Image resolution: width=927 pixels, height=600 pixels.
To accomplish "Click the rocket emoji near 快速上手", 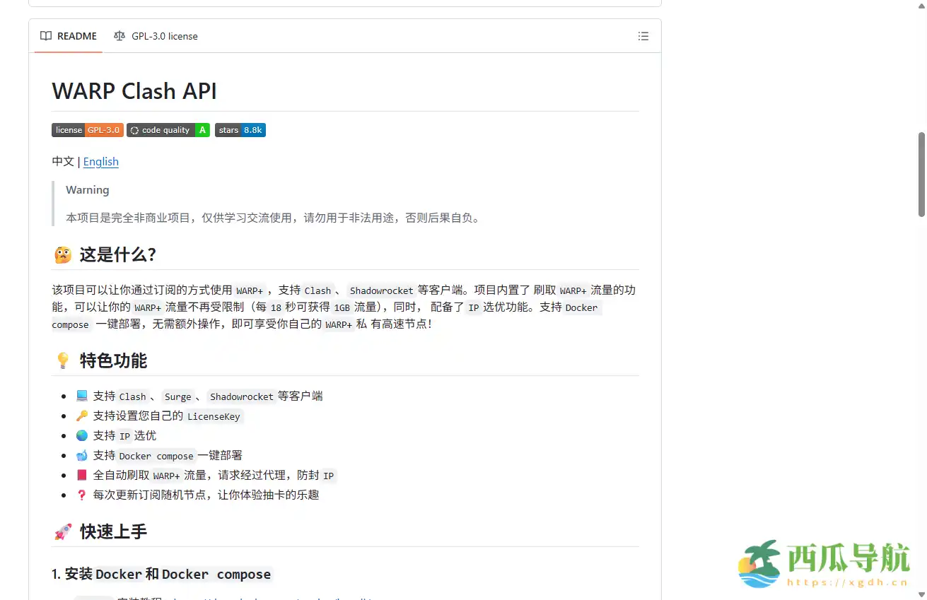I will (62, 531).
